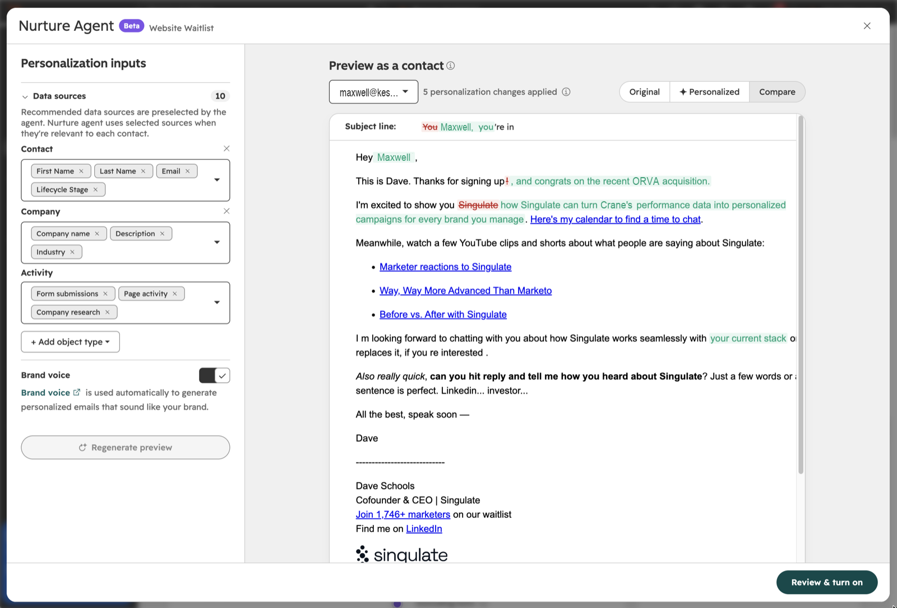Click the data sources count 10
This screenshot has height=608, width=897.
click(x=220, y=96)
